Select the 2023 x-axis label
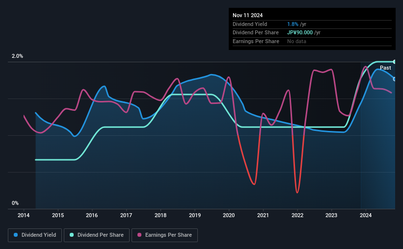Screen dimensions: 403x249 (x=331, y=215)
